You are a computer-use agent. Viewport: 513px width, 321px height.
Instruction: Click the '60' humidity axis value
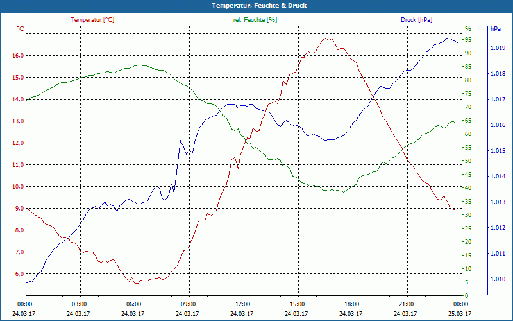click(468, 134)
